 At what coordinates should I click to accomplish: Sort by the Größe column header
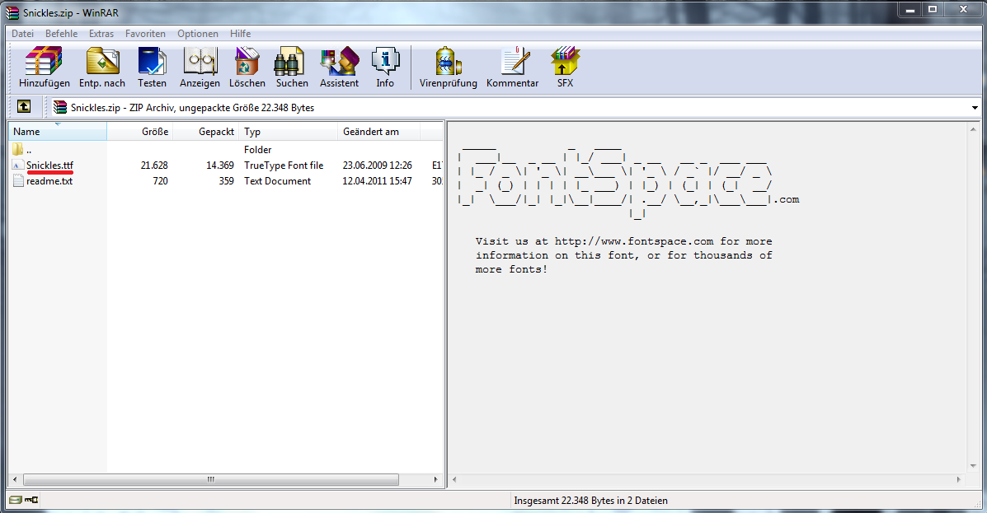139,132
